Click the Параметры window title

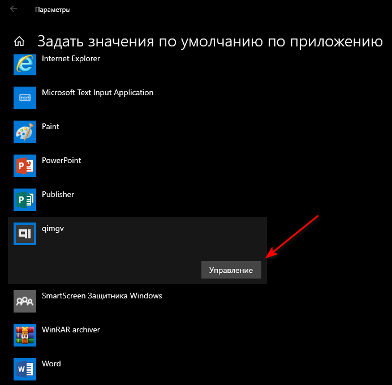pos(53,10)
